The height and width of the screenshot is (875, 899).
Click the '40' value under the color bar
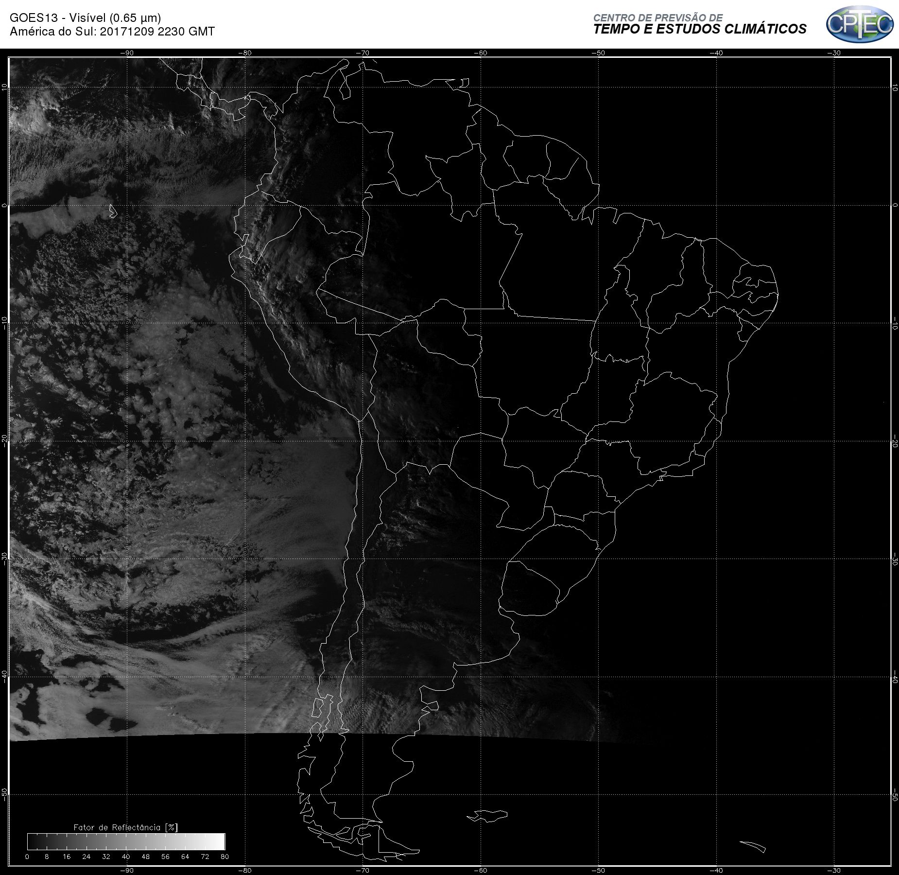126,857
